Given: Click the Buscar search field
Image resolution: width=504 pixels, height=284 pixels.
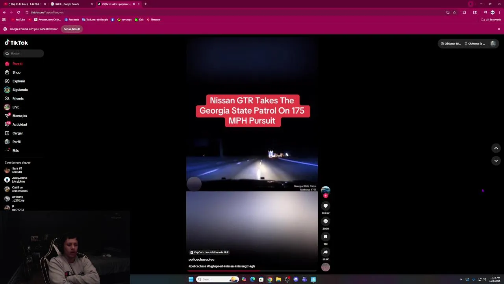Looking at the screenshot, I should point(24,53).
